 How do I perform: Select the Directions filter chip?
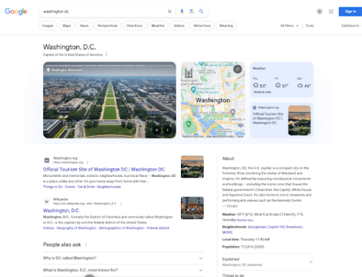click(x=134, y=26)
